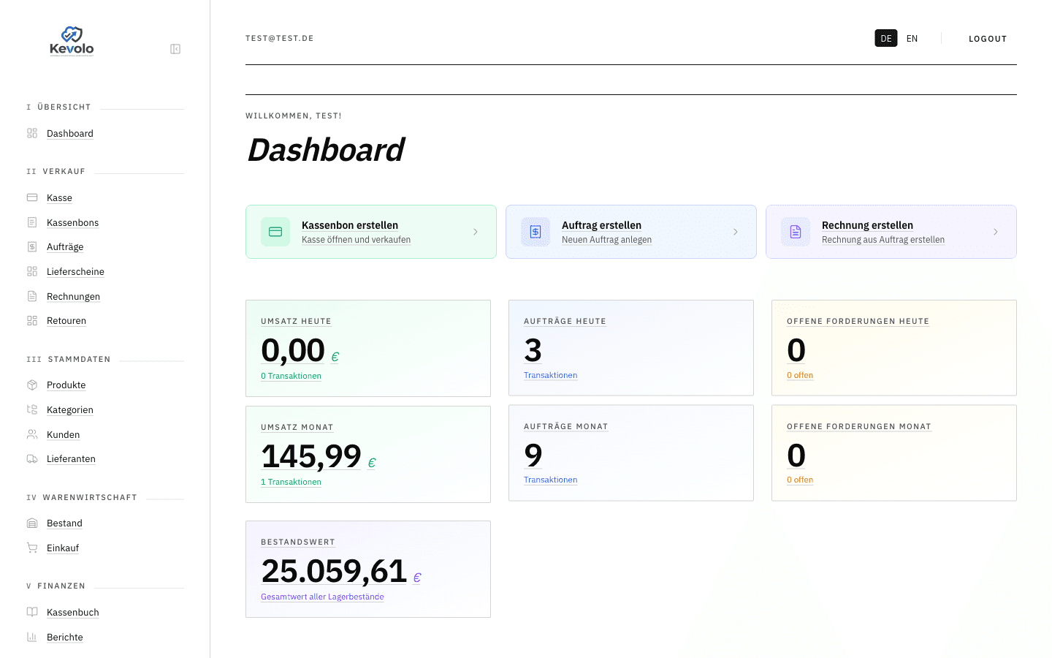Collapse the sidebar with the panel icon

[175, 49]
